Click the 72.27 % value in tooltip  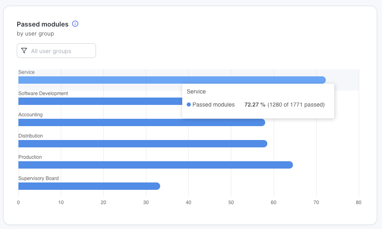255,105
